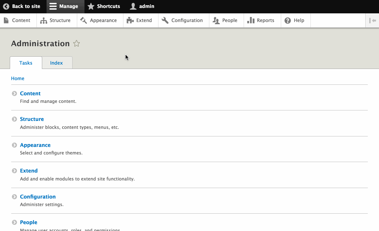Click text 'Select and configure themes.'
The width and height of the screenshot is (379, 231).
click(x=51, y=153)
